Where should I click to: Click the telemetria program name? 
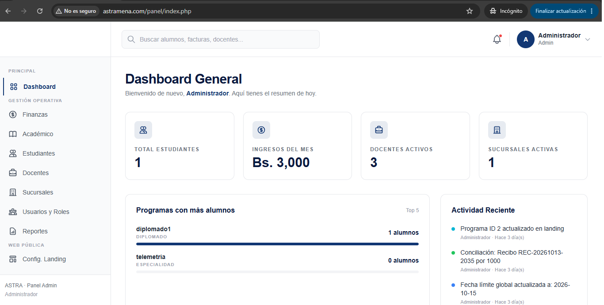pos(151,257)
